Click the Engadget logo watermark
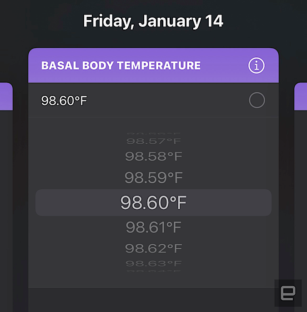The height and width of the screenshot is (312, 307). pos(288,293)
